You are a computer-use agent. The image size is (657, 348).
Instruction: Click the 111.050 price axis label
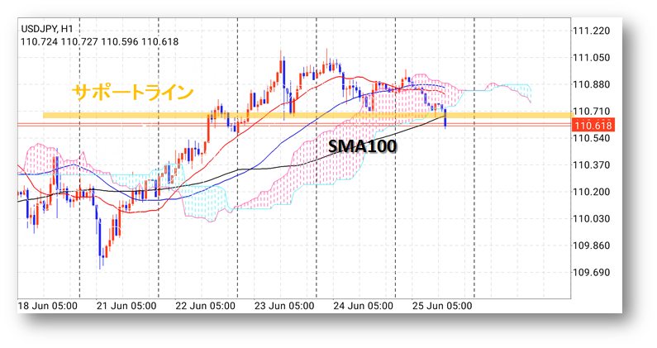[x=595, y=58]
